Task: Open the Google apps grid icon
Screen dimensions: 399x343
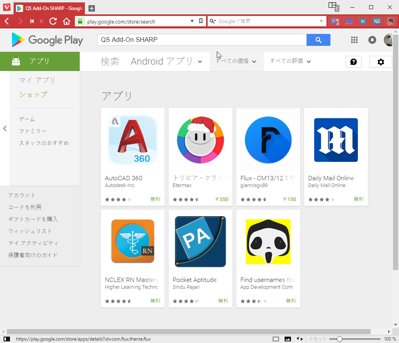Action: (x=354, y=40)
